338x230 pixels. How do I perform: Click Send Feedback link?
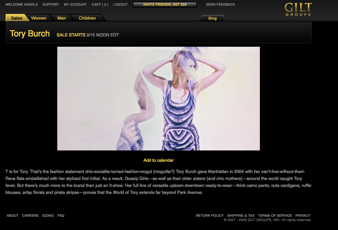220,5
